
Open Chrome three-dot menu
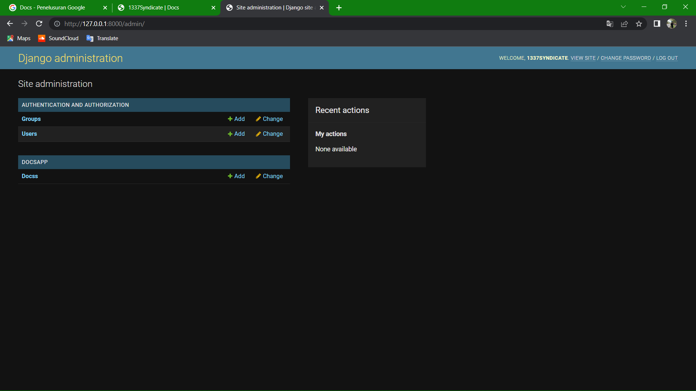(x=686, y=24)
